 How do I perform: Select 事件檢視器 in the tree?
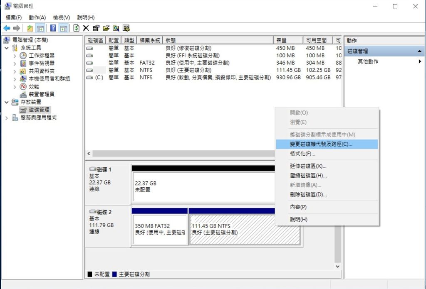[42, 63]
